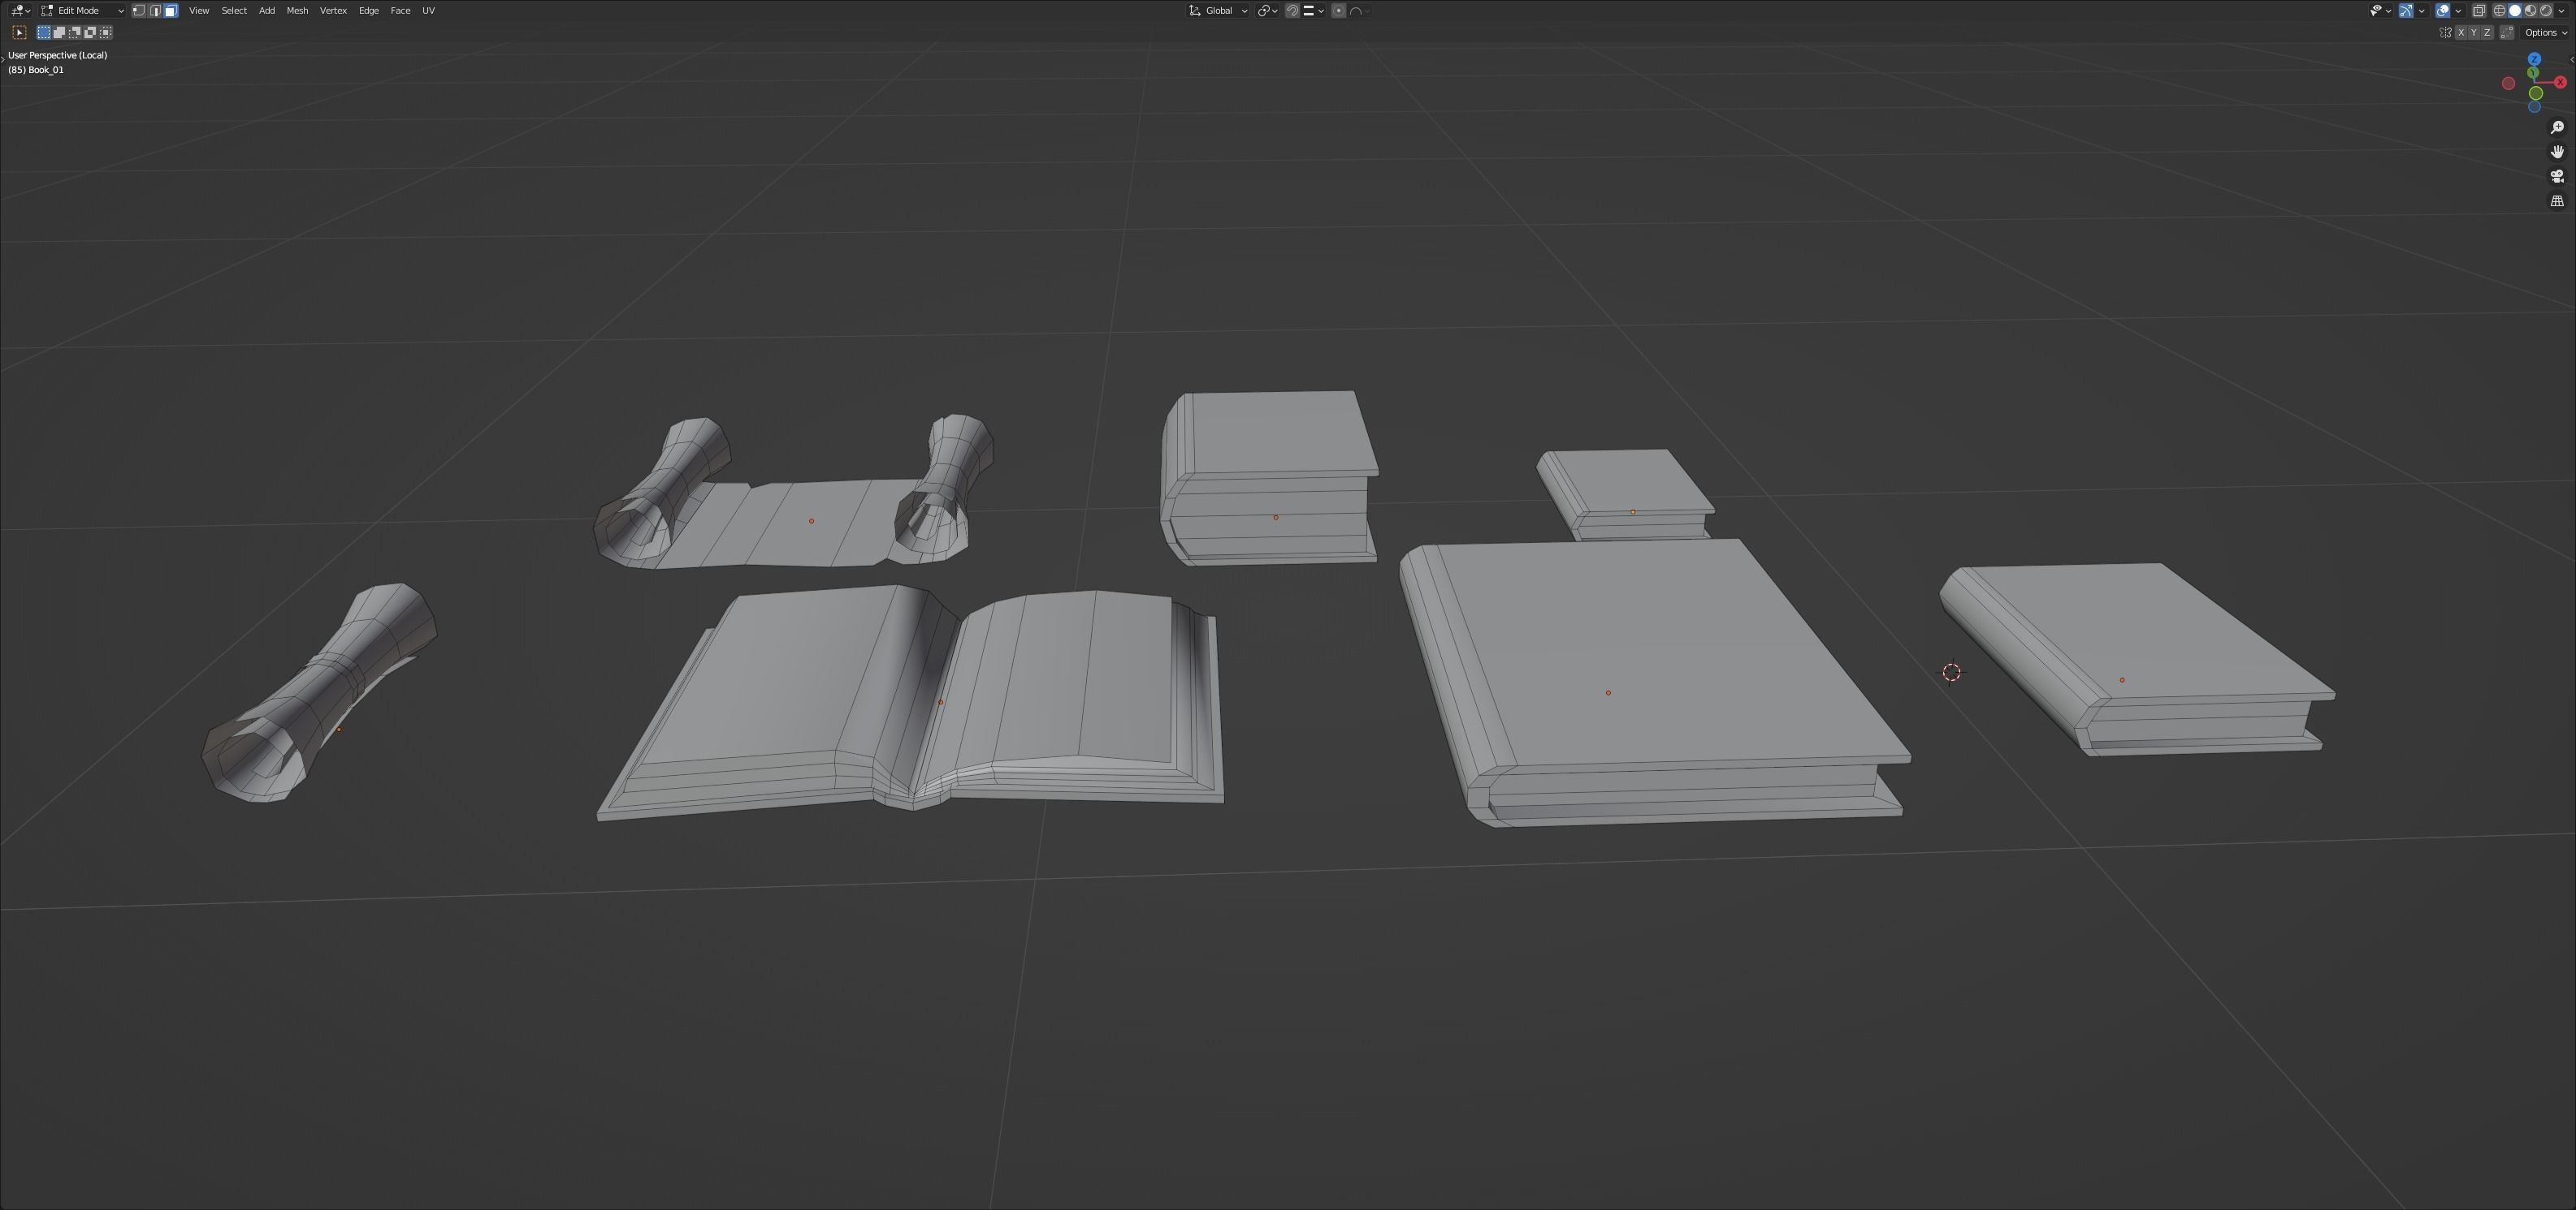
Task: Open the Face menu
Action: point(400,10)
